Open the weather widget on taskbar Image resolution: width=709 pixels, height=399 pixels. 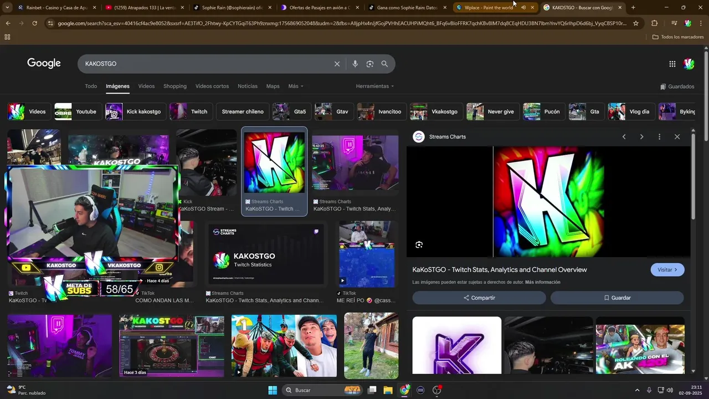pyautogui.click(x=25, y=390)
